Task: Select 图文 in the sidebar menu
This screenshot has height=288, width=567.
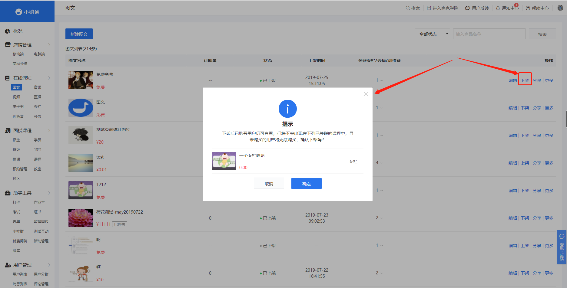Action: (x=16, y=87)
